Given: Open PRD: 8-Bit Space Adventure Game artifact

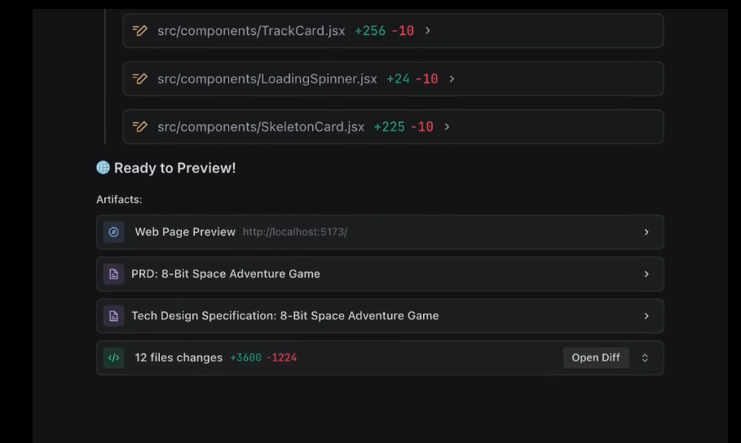Looking at the screenshot, I should (x=380, y=274).
